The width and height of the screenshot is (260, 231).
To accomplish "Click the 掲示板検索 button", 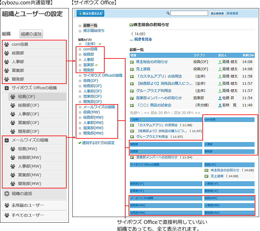I will click(x=217, y=13).
